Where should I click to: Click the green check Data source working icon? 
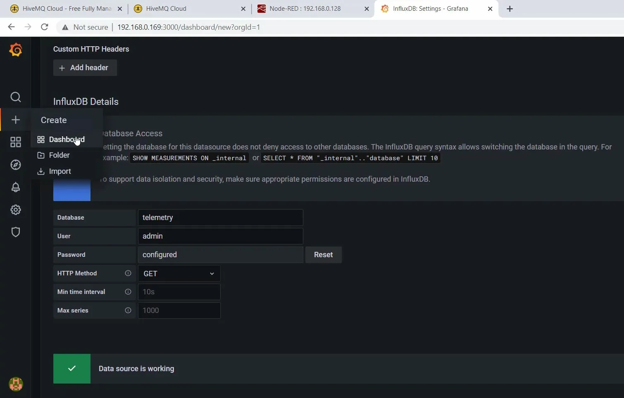click(x=72, y=368)
